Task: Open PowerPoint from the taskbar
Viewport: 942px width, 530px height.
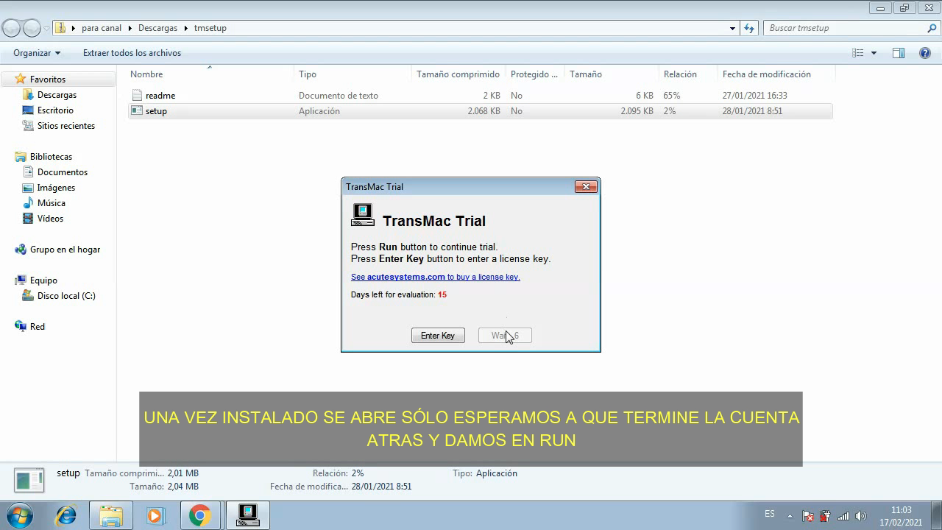Action: [x=155, y=514]
